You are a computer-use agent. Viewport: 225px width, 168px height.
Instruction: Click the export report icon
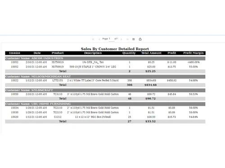(x=140, y=39)
